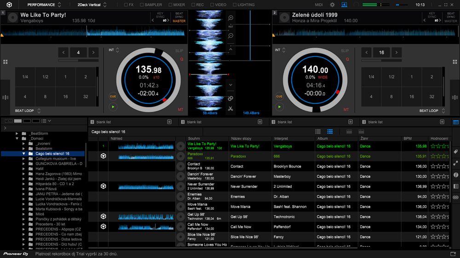This screenshot has width=460, height=258.
Task: Play deck 1 with green play button
Action: pos(113,107)
